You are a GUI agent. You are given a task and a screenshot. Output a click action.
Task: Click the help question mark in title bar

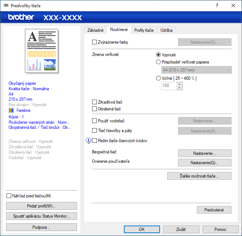pos(217,6)
